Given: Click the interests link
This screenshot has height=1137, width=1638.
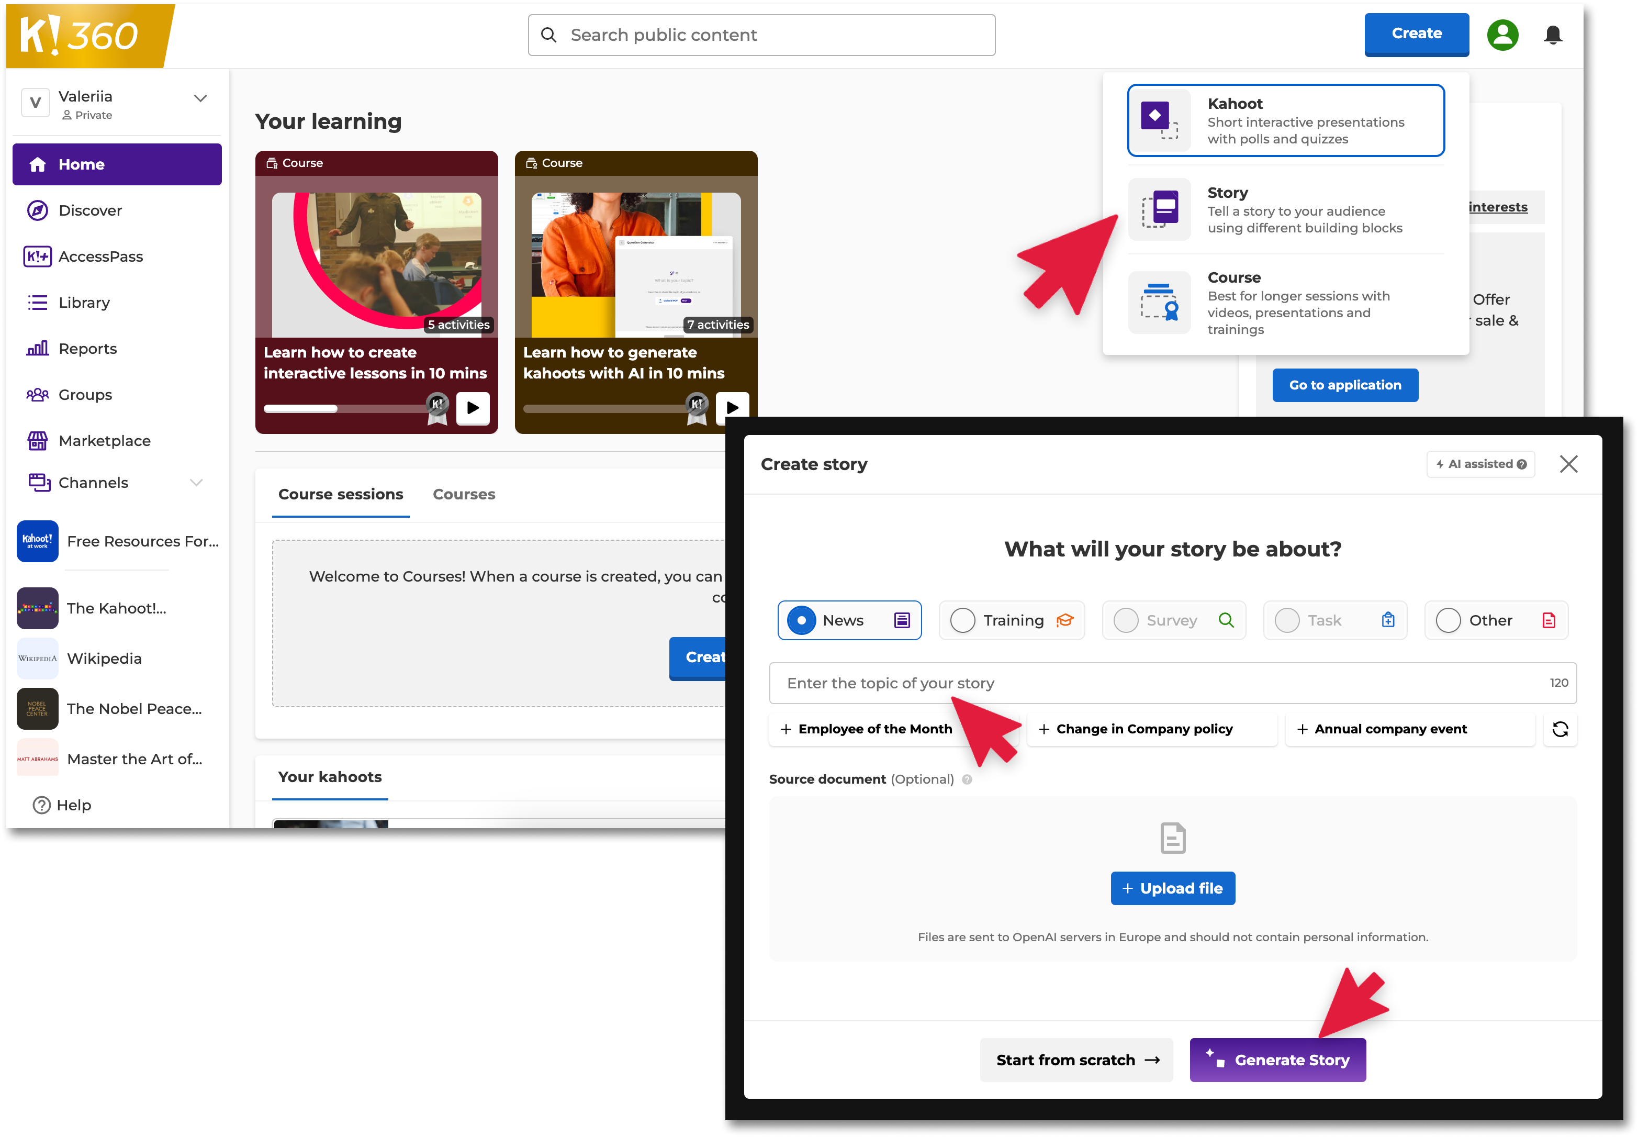Looking at the screenshot, I should [x=1497, y=207].
